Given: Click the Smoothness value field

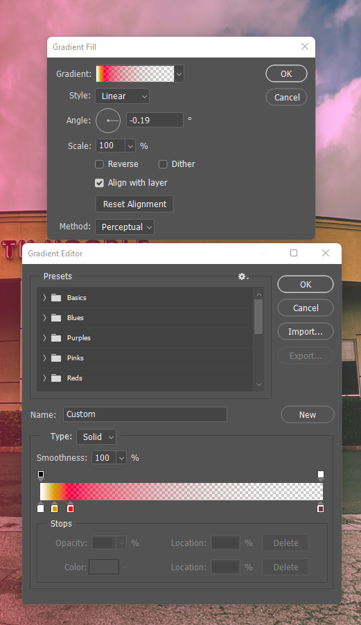Looking at the screenshot, I should (x=104, y=458).
